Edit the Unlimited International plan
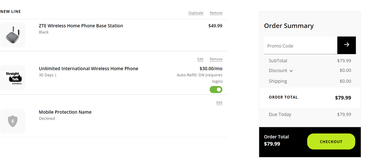Screen dimensions: 370x167 point(200,59)
